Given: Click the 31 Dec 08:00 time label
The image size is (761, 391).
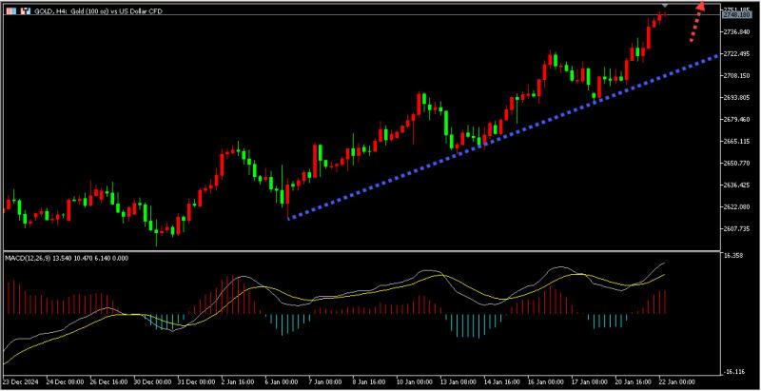Looking at the screenshot, I should pyautogui.click(x=195, y=381).
